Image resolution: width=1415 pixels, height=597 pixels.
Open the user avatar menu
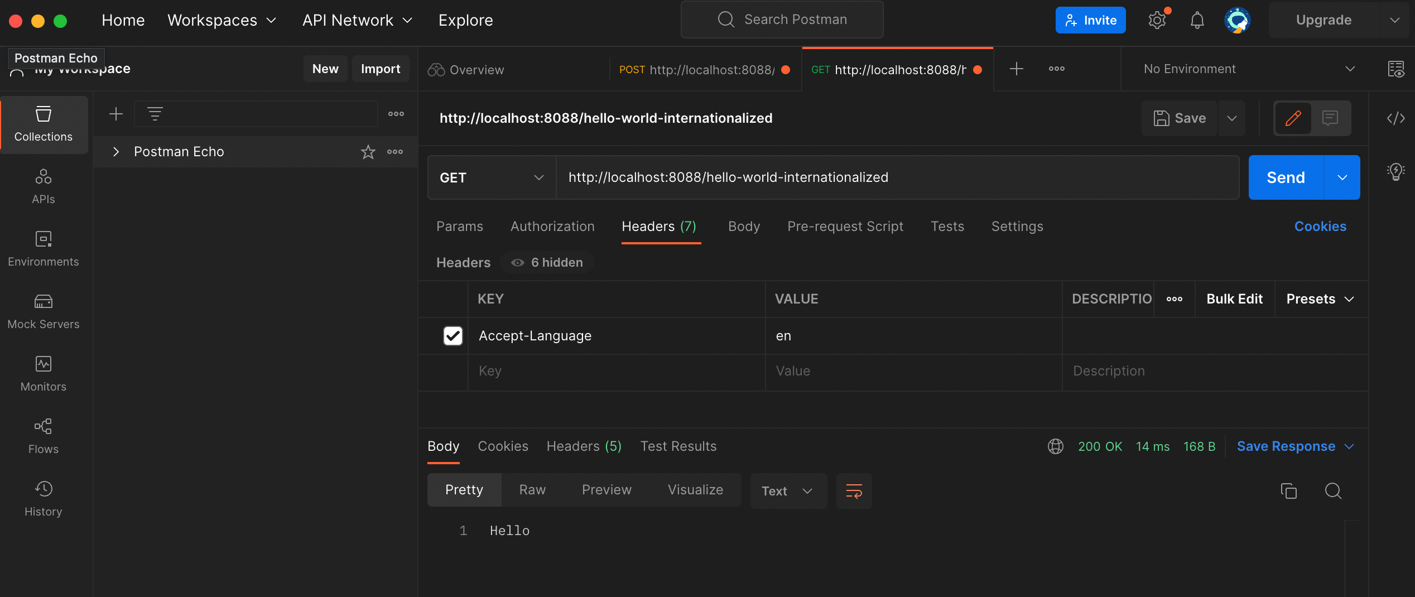click(x=1237, y=20)
